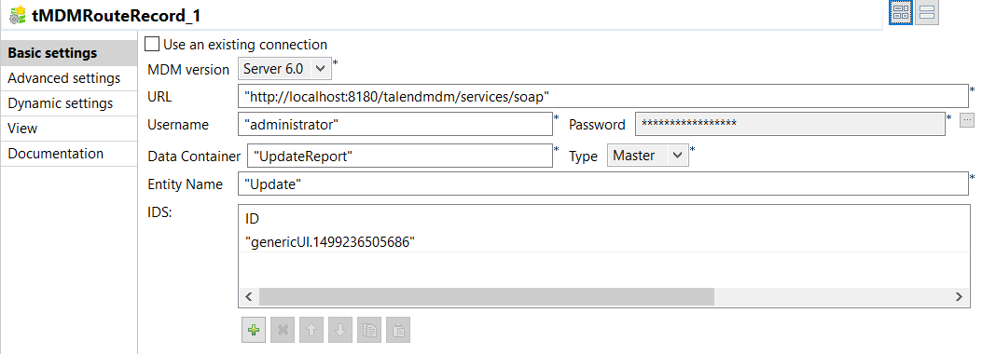The image size is (982, 354).
Task: Click the ID column header
Action: [x=253, y=219]
